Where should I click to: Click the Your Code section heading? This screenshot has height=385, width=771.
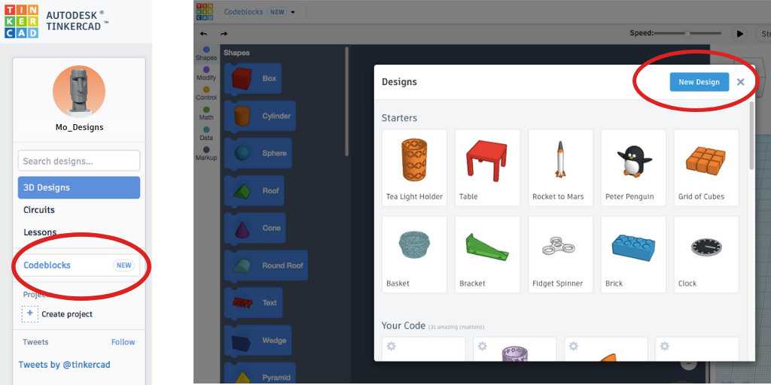404,326
